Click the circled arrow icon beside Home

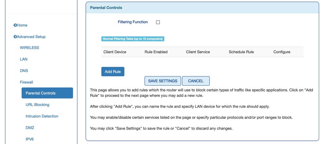click(15, 25)
